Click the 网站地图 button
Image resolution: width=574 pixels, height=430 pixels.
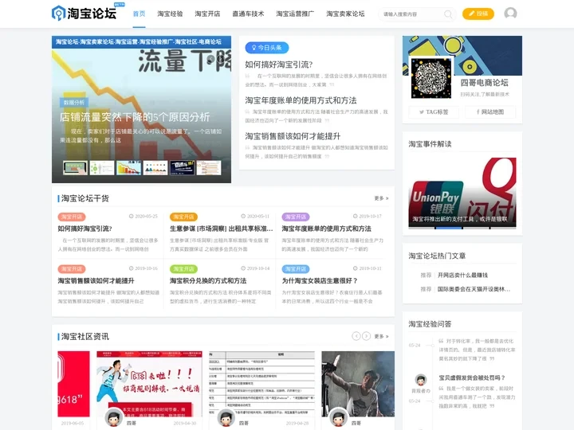[490, 112]
